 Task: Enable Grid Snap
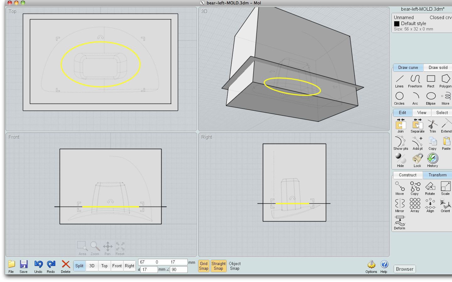(x=203, y=266)
